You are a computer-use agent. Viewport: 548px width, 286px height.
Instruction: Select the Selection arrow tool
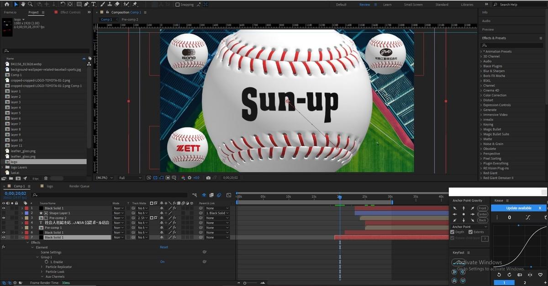(16, 4)
